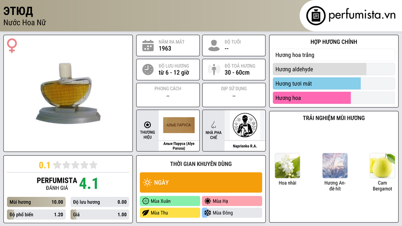Click the perfumista.vn bottle logo icon

tap(316, 16)
